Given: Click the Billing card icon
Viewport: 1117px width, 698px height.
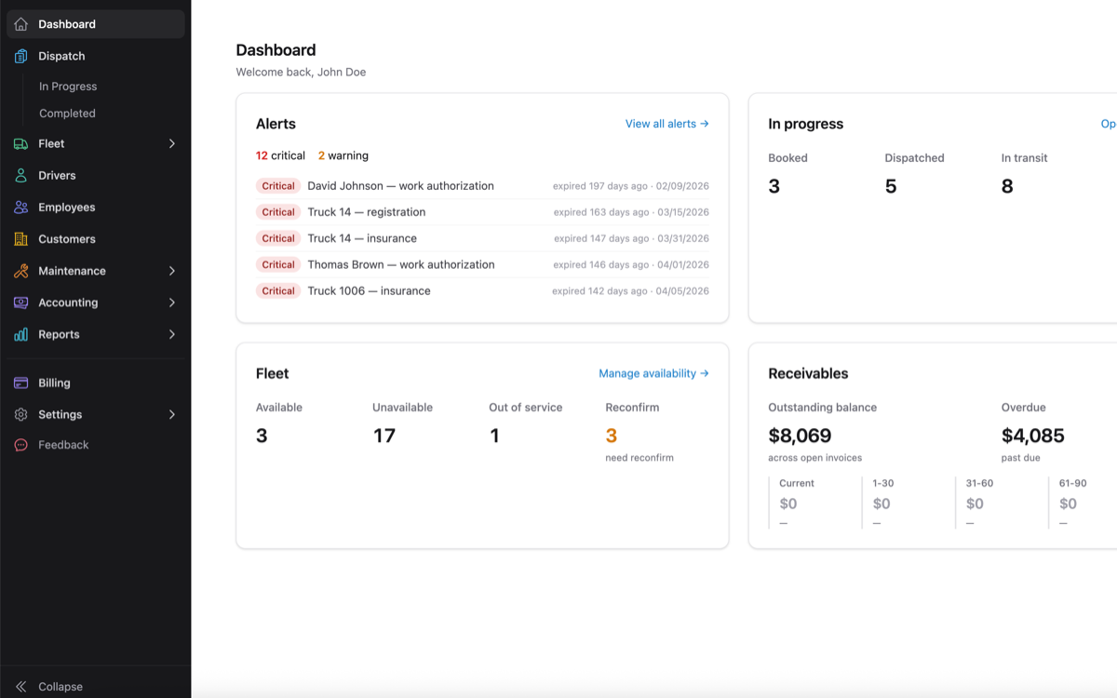Looking at the screenshot, I should [20, 383].
